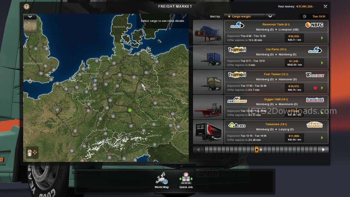Click the Nürnberg to Liverpool route text
The height and width of the screenshot is (197, 350).
pyautogui.click(x=277, y=29)
